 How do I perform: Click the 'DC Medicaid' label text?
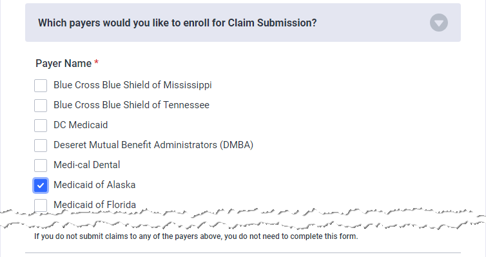81,125
